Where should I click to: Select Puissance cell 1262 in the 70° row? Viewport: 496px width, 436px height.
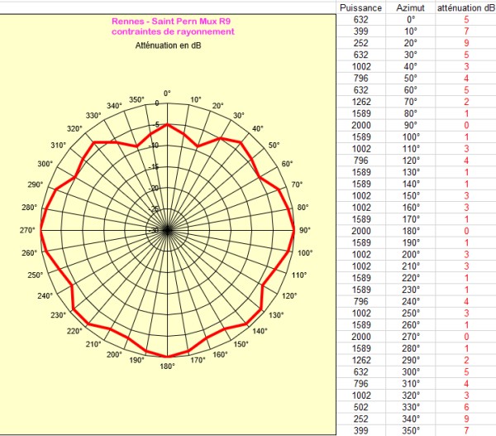[x=361, y=102]
